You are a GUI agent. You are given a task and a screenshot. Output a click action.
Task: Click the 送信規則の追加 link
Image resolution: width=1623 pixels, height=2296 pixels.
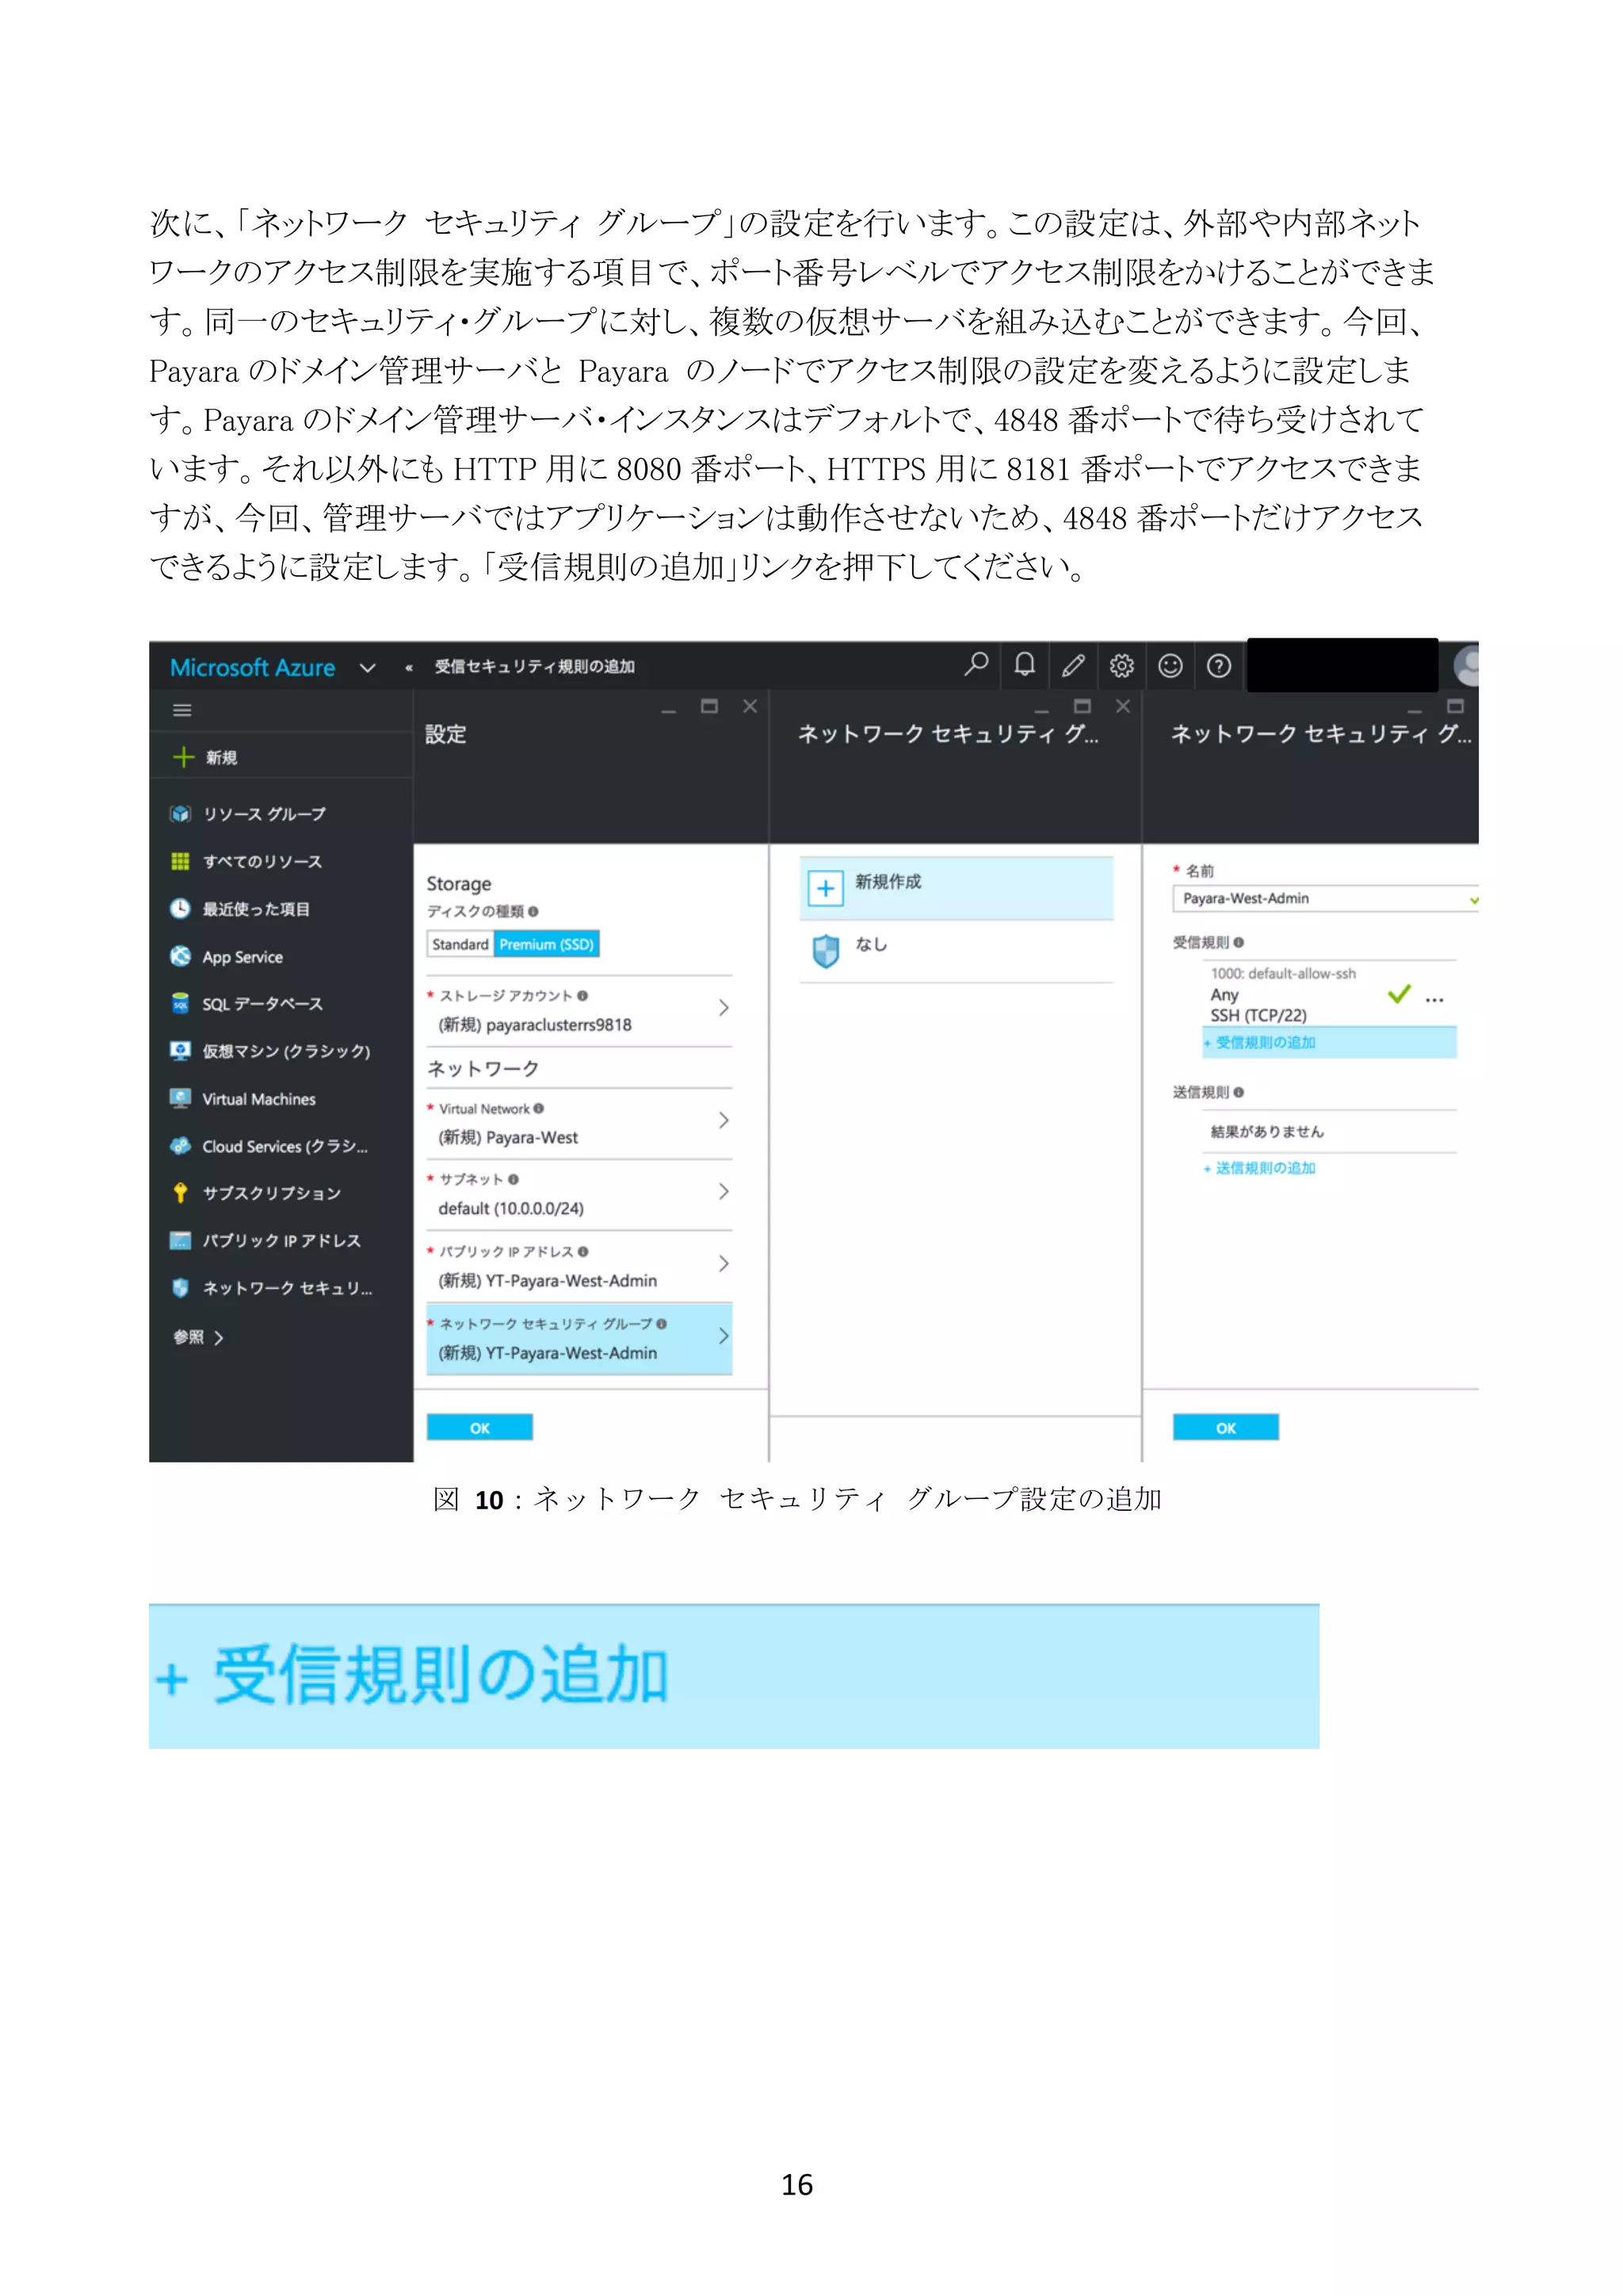[1259, 1167]
